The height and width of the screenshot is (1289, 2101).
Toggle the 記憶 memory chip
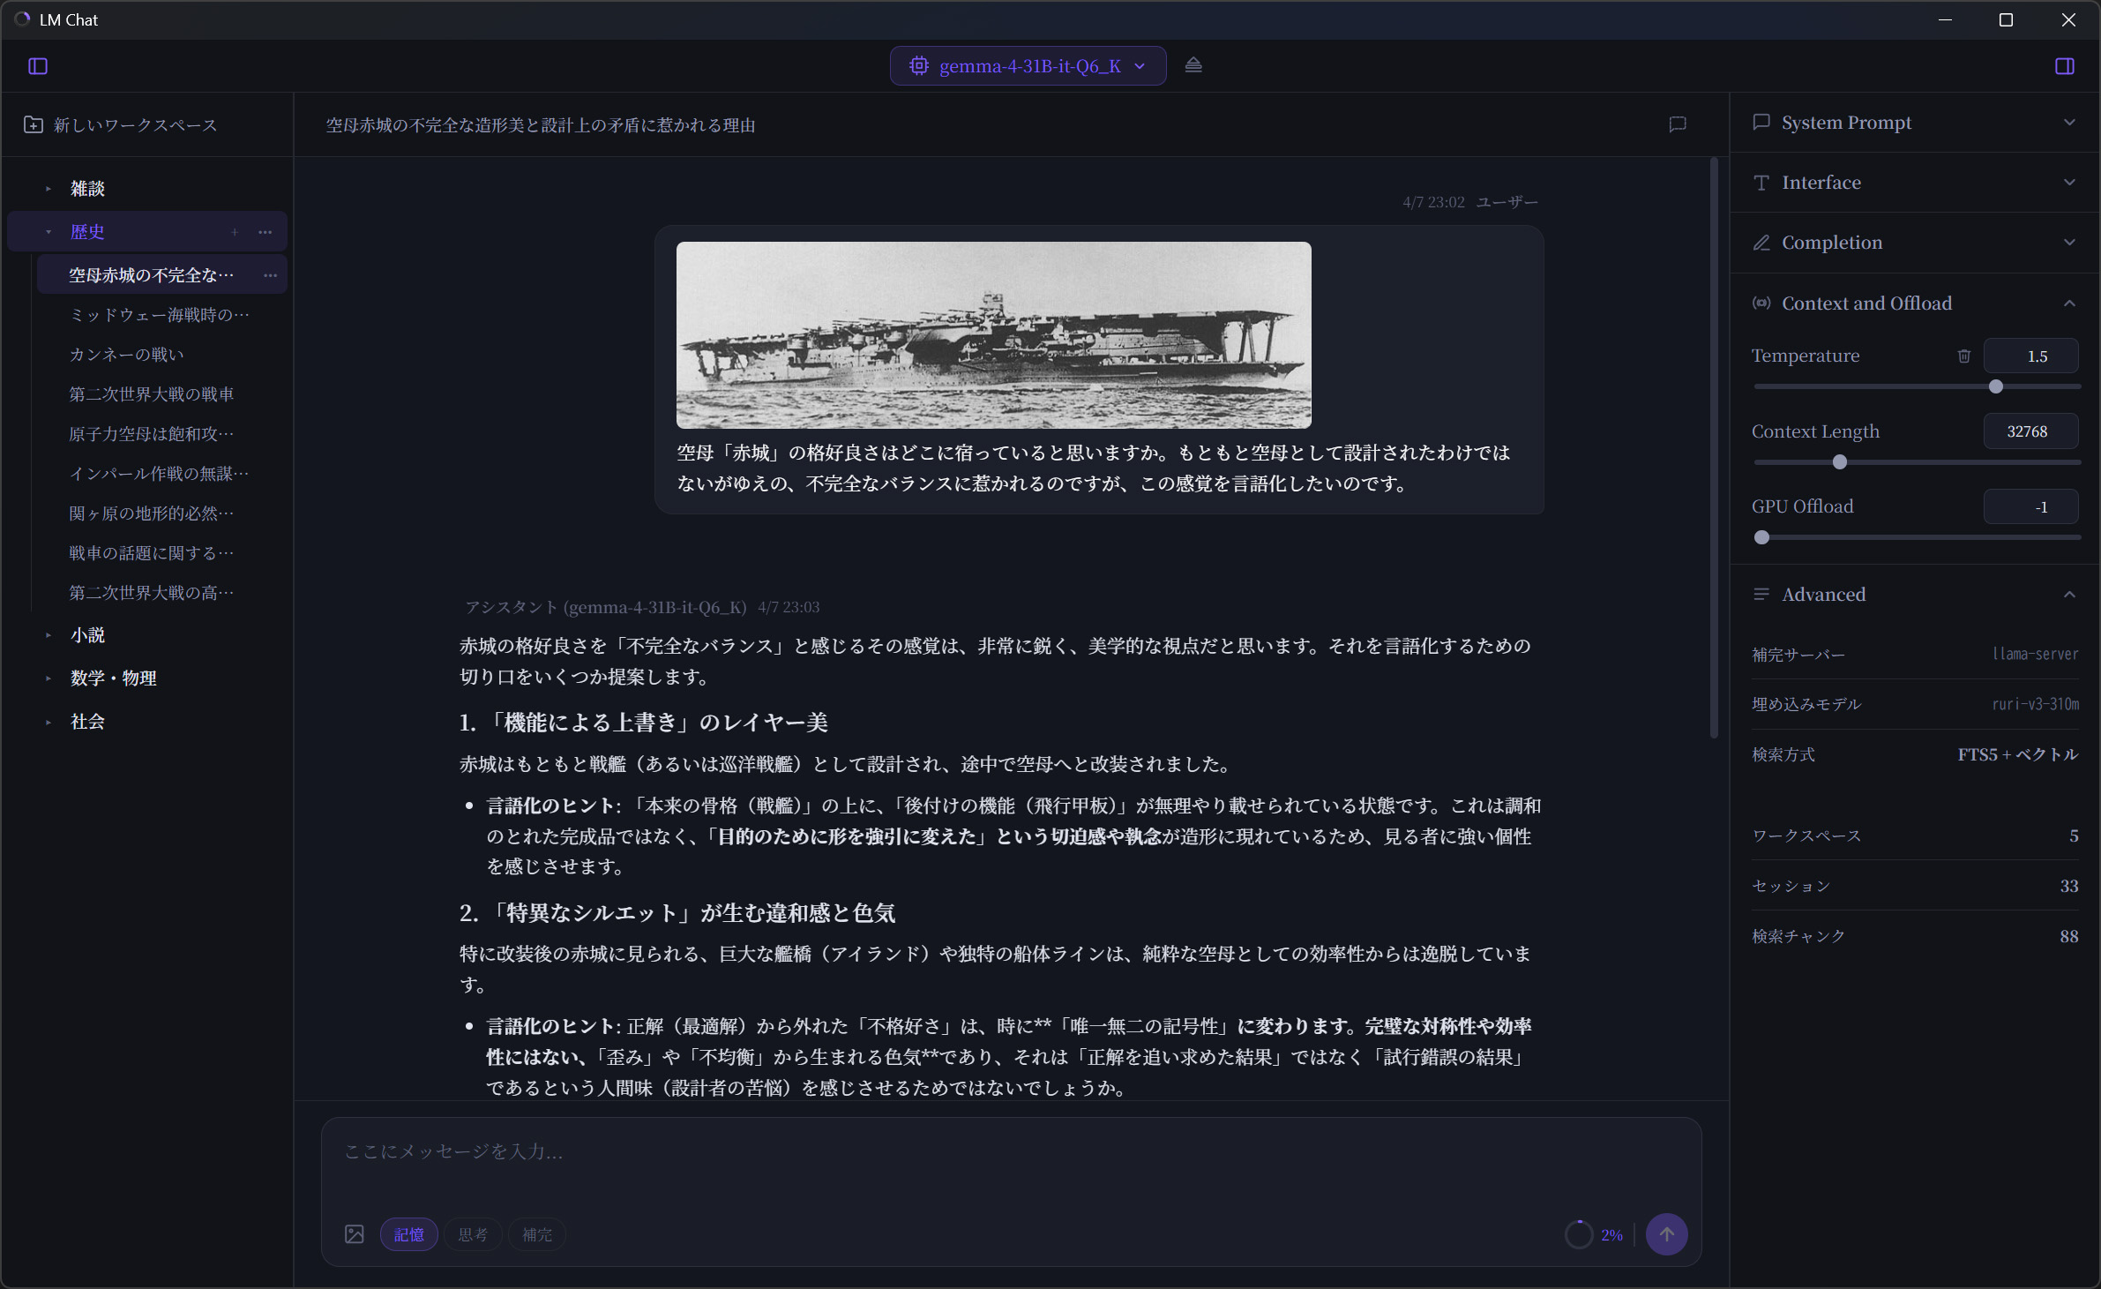pyautogui.click(x=408, y=1234)
